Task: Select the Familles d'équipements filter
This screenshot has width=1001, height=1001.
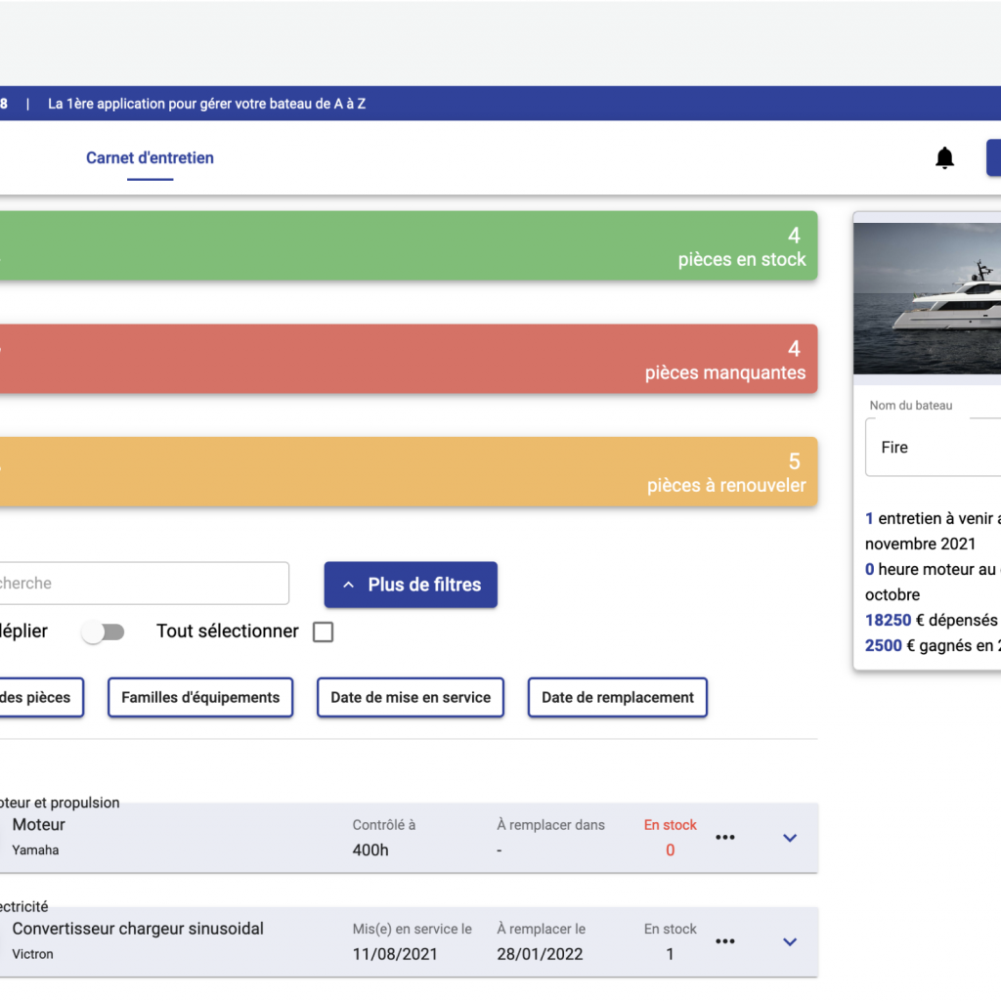Action: [x=200, y=698]
